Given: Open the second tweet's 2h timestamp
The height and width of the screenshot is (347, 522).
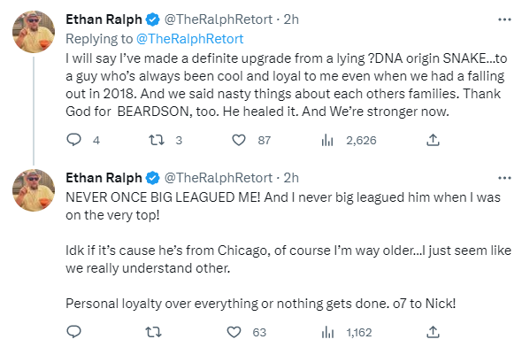Looking at the screenshot, I should coord(291,178).
